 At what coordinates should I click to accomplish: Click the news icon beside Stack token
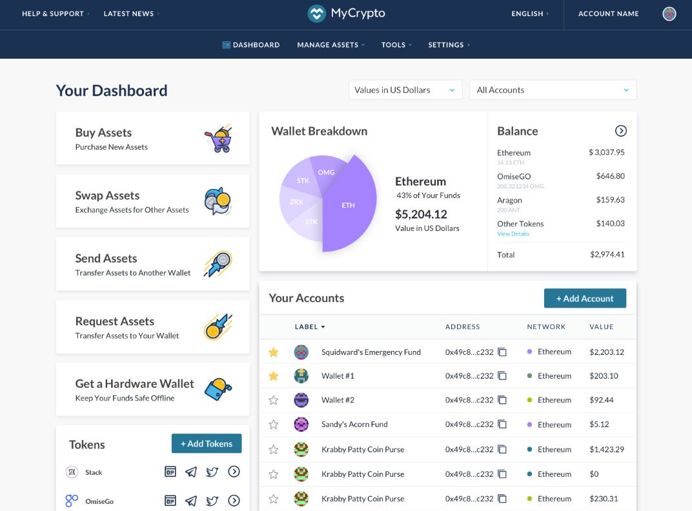[x=170, y=472]
